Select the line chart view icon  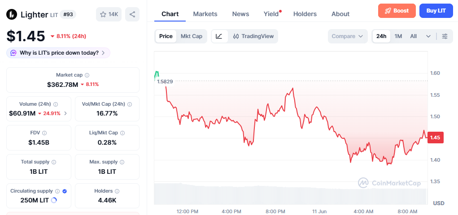(x=220, y=36)
